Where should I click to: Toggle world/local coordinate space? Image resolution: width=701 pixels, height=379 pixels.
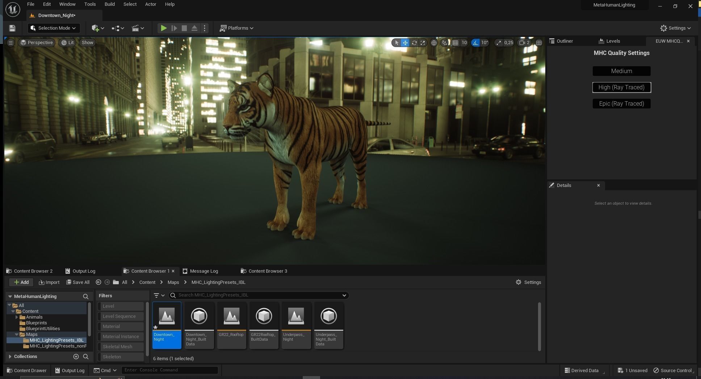[x=434, y=43]
